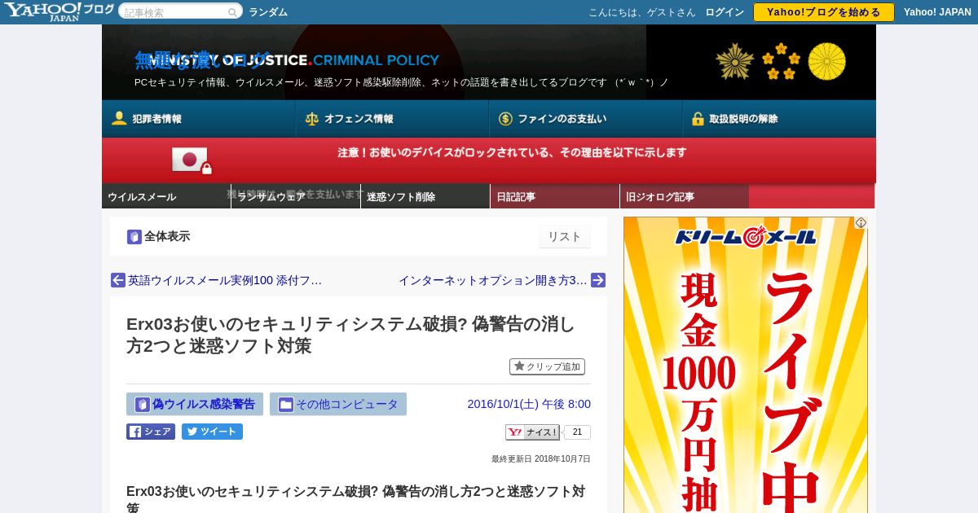Open the ファインのお支払い tab
Image resolution: width=978 pixels, height=513 pixels.
click(585, 119)
